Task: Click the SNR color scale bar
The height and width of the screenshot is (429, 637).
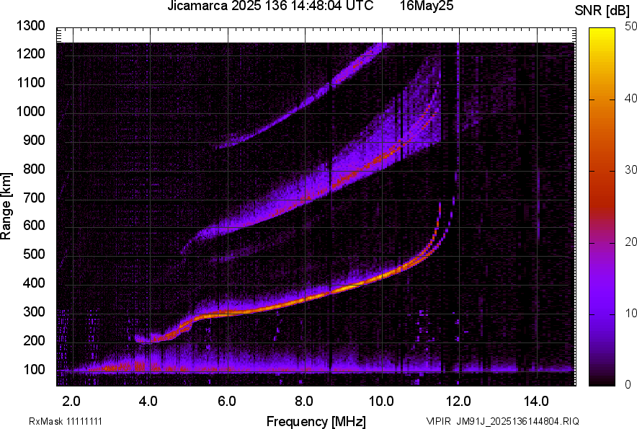Action: (x=602, y=207)
